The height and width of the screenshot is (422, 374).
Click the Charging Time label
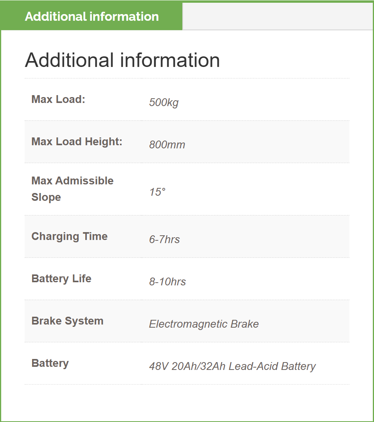[69, 236]
